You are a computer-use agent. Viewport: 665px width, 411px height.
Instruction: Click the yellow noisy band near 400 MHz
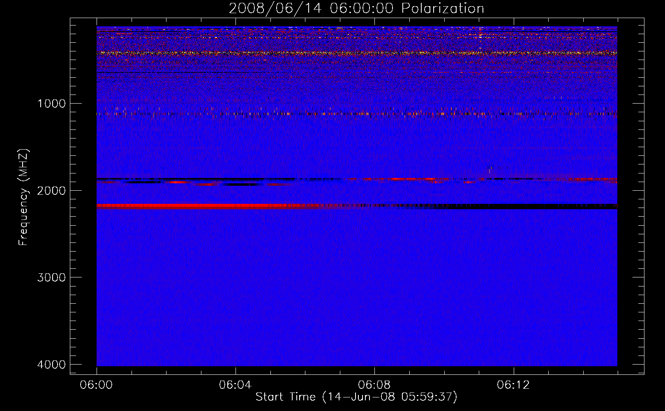(357, 53)
